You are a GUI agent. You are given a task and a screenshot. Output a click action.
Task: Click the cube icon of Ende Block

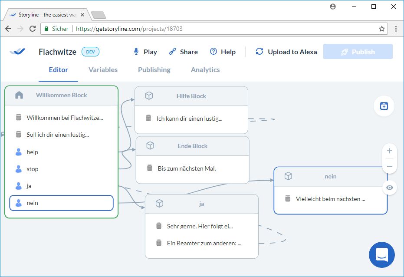pos(150,146)
